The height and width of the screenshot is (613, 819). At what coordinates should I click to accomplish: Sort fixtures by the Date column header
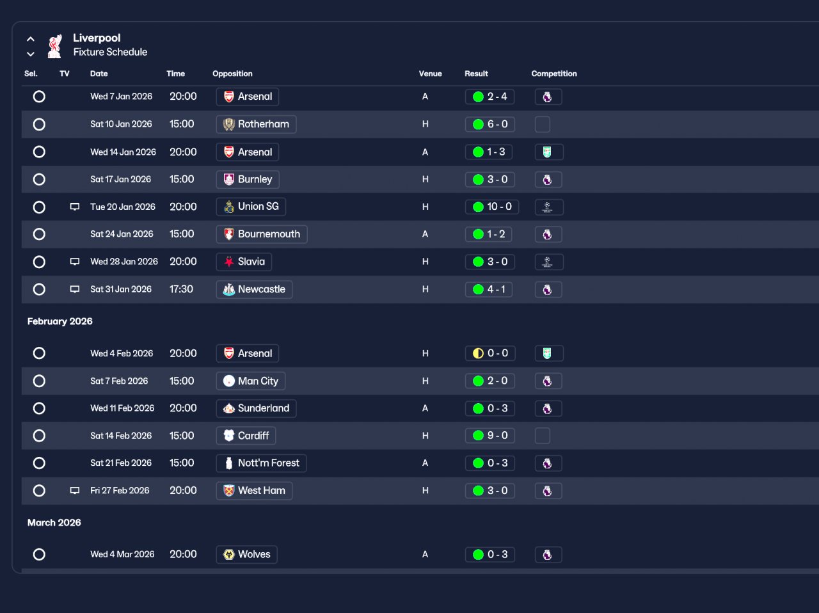click(x=99, y=74)
